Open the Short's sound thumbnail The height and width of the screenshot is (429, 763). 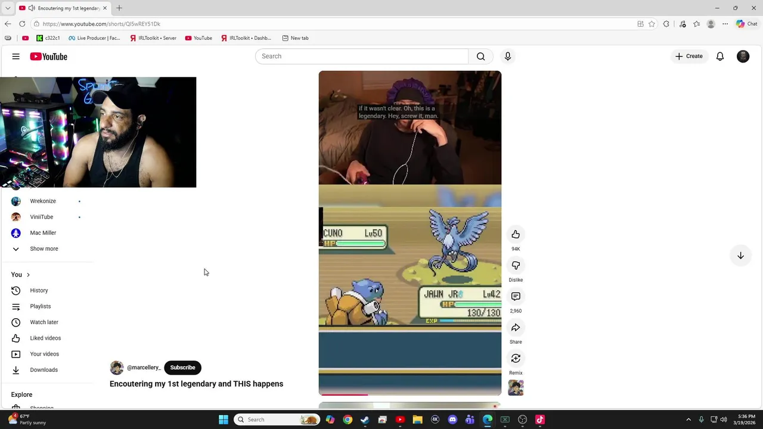tap(516, 388)
